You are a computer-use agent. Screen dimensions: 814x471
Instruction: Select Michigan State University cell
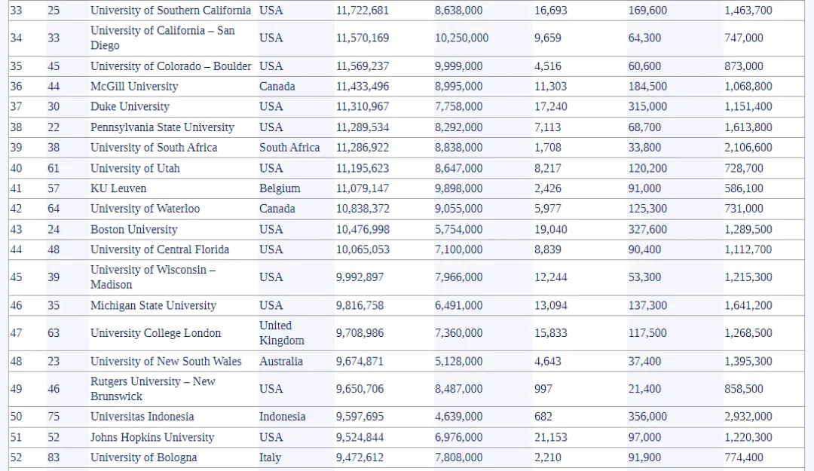click(153, 305)
